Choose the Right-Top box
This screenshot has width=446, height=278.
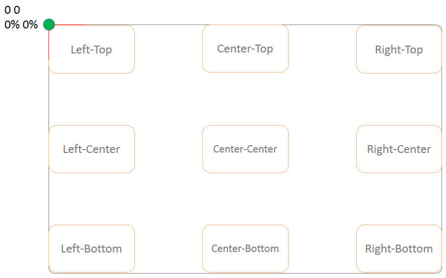pos(399,49)
